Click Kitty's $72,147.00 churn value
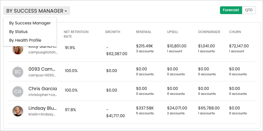Image resolution: width=263 pixels, height=131 pixels. point(239,46)
